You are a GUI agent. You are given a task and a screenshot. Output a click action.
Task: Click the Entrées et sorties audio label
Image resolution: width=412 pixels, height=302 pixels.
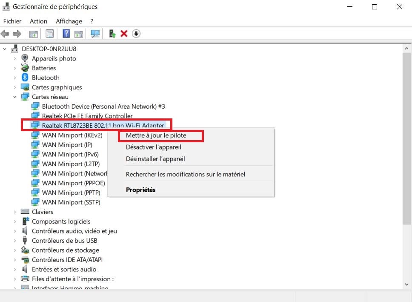click(x=64, y=269)
